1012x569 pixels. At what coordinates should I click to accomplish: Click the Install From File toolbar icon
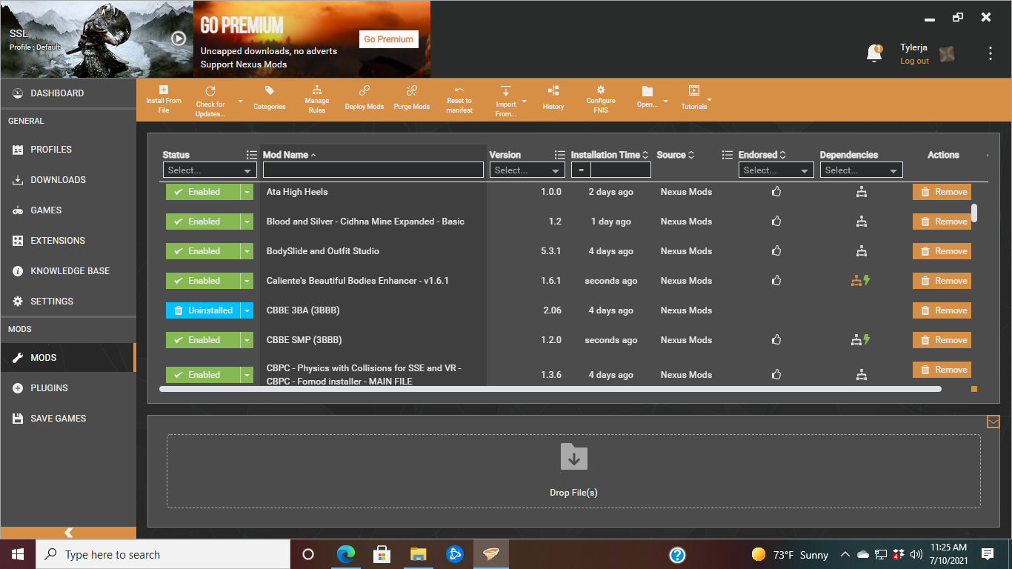tap(164, 90)
